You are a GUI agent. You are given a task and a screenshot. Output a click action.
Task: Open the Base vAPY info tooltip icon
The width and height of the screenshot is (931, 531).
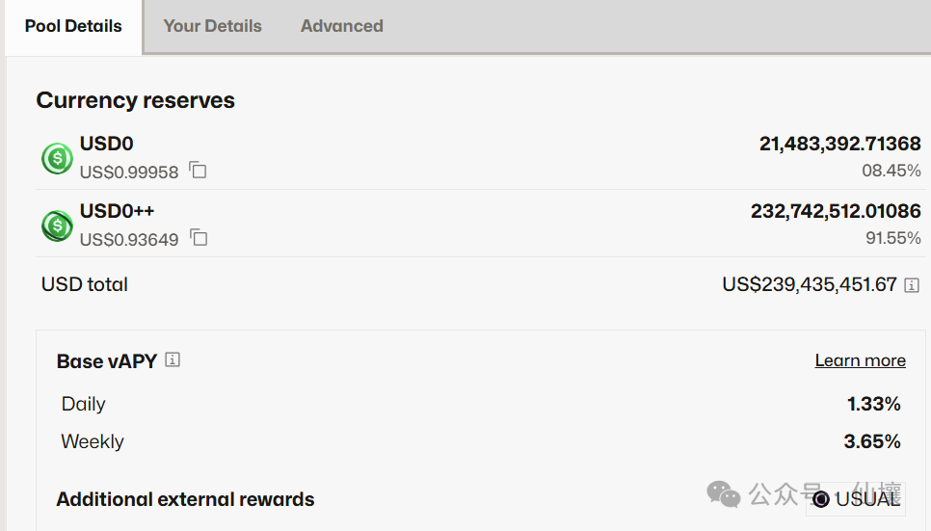click(x=173, y=359)
